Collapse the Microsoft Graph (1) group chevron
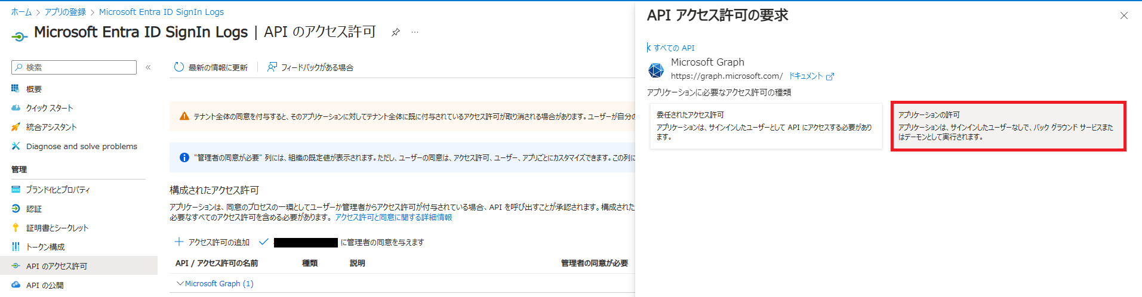 pyautogui.click(x=180, y=283)
